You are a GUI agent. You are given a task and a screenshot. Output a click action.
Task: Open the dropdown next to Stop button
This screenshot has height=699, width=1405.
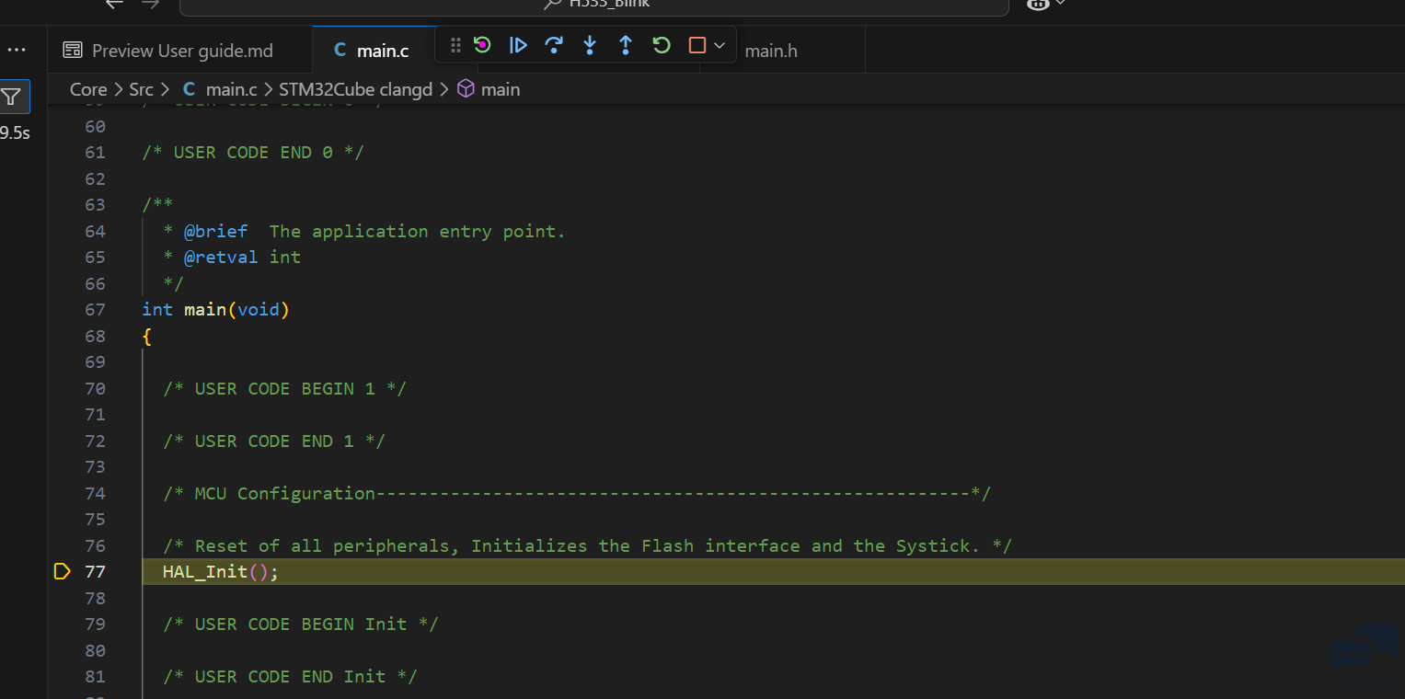coord(720,45)
